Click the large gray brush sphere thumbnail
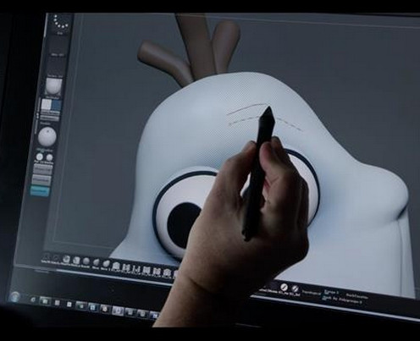Viewport: 420px width, 341px height. click(47, 136)
